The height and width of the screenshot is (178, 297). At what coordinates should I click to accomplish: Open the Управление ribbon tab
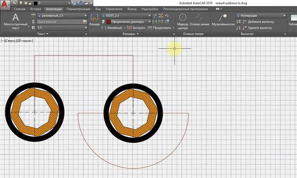(114, 9)
